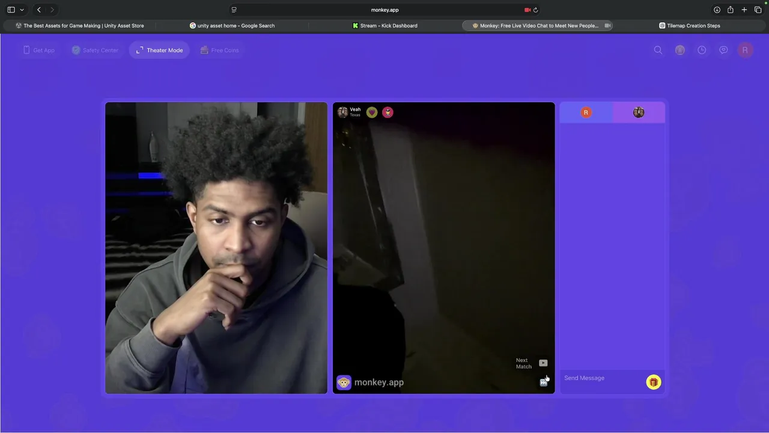Click the browser address bar monkey.app

(384, 10)
